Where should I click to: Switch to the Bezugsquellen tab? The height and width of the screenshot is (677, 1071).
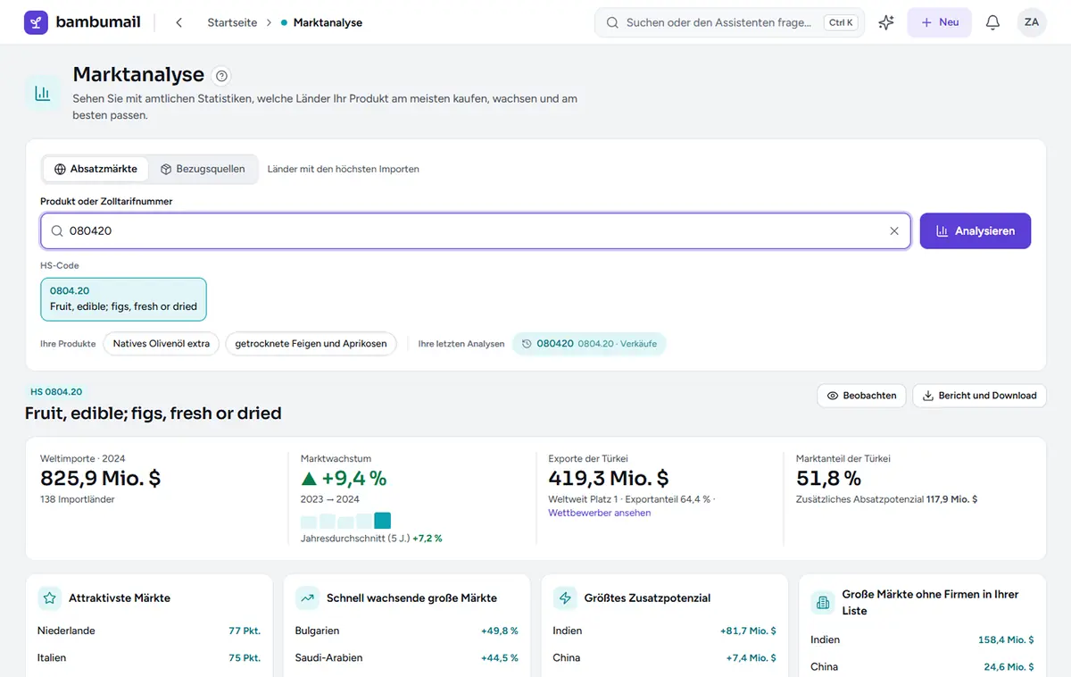tap(203, 169)
